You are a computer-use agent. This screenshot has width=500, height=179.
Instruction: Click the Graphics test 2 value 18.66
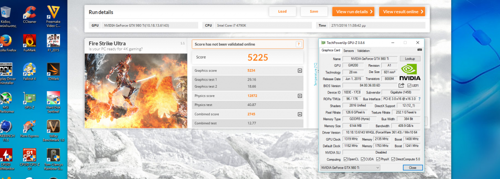point(251,86)
